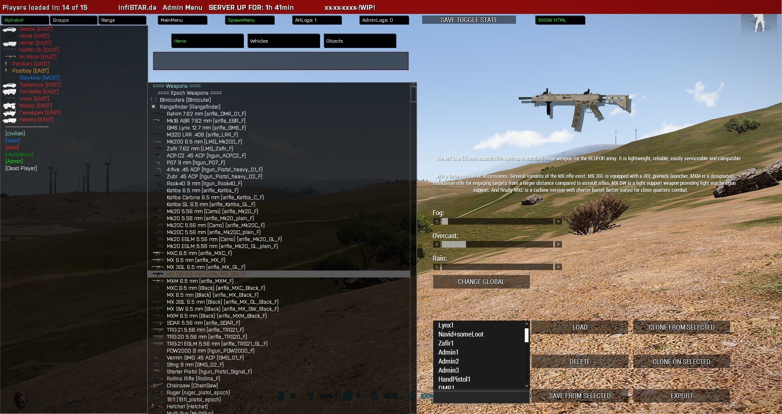Click the loadout list scroll-down arrow
782x414 pixels.
[x=527, y=386]
